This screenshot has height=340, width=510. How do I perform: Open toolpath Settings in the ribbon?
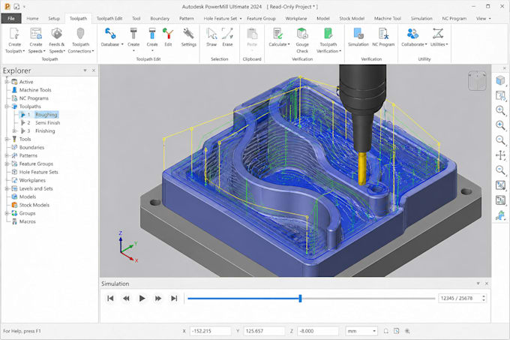[x=189, y=34]
